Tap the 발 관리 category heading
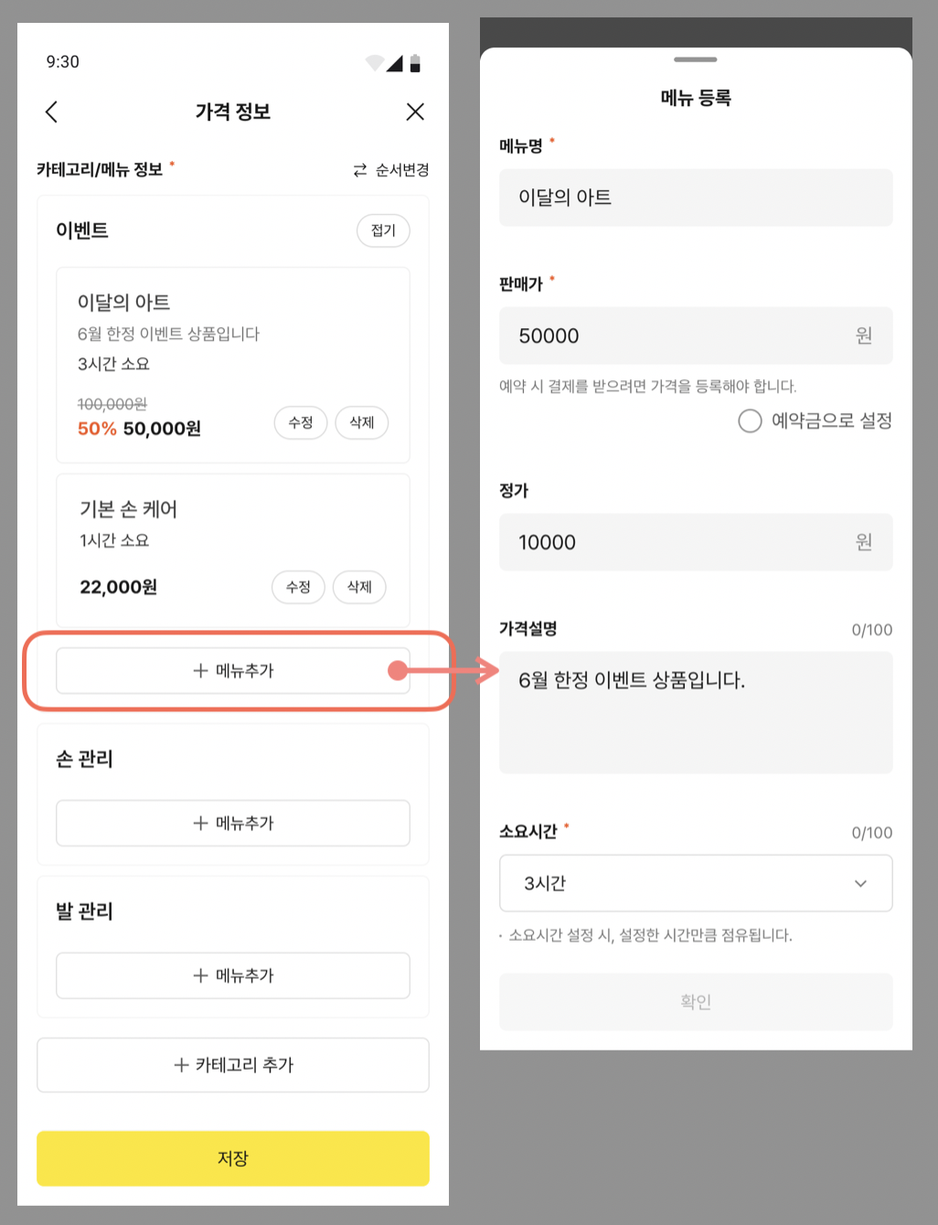 [84, 911]
